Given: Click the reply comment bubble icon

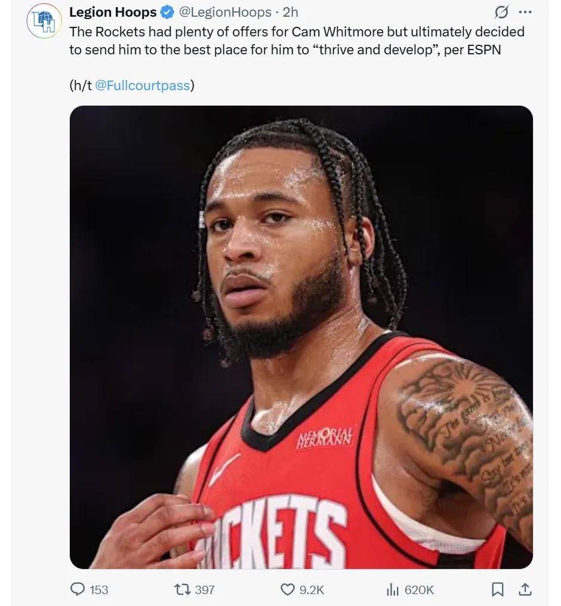Looking at the screenshot, I should tap(78, 589).
